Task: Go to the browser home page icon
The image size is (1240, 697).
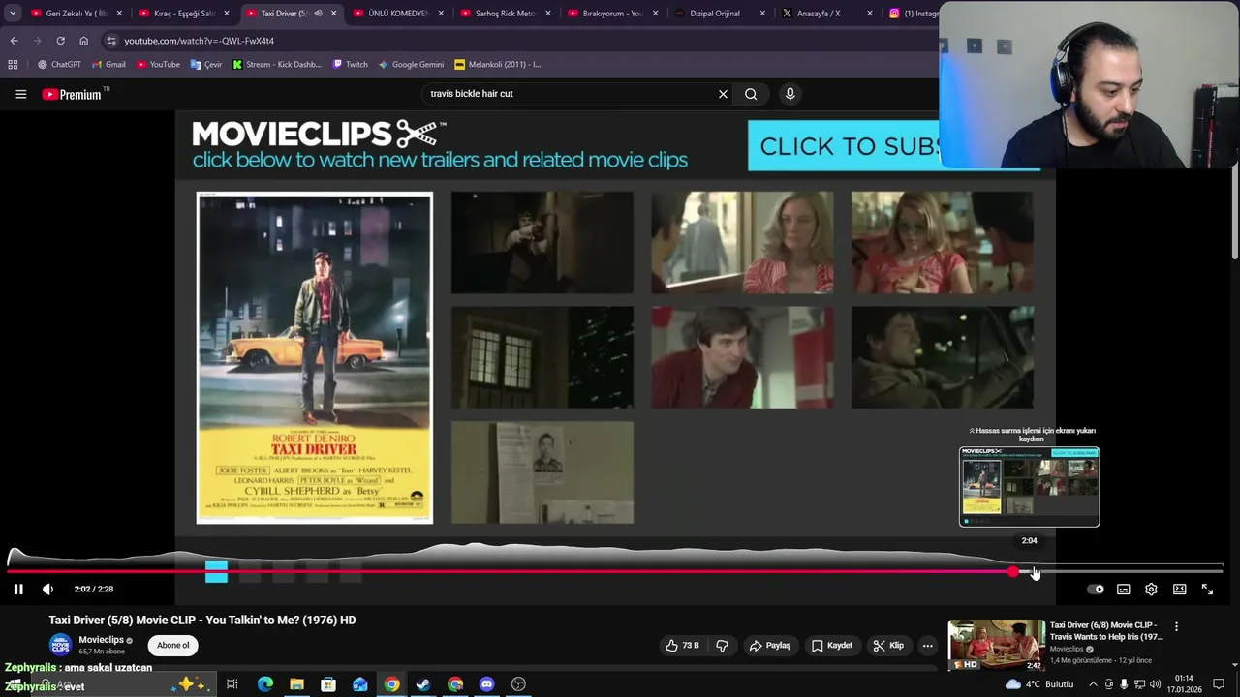Action: (x=83, y=41)
